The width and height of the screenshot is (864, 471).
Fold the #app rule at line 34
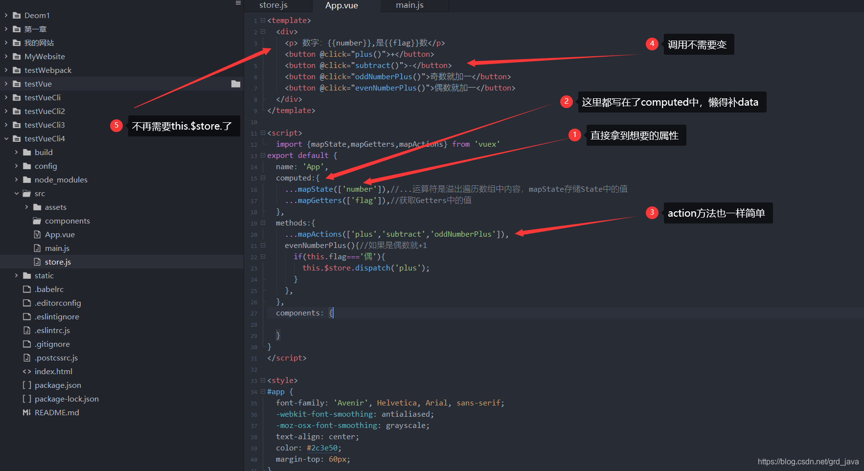tap(263, 392)
